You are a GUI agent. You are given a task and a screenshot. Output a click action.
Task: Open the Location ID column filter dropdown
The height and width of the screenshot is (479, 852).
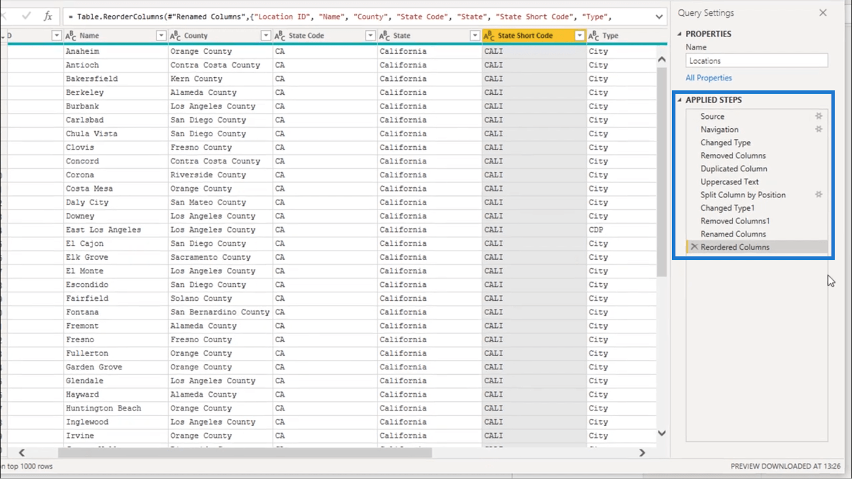pos(56,36)
